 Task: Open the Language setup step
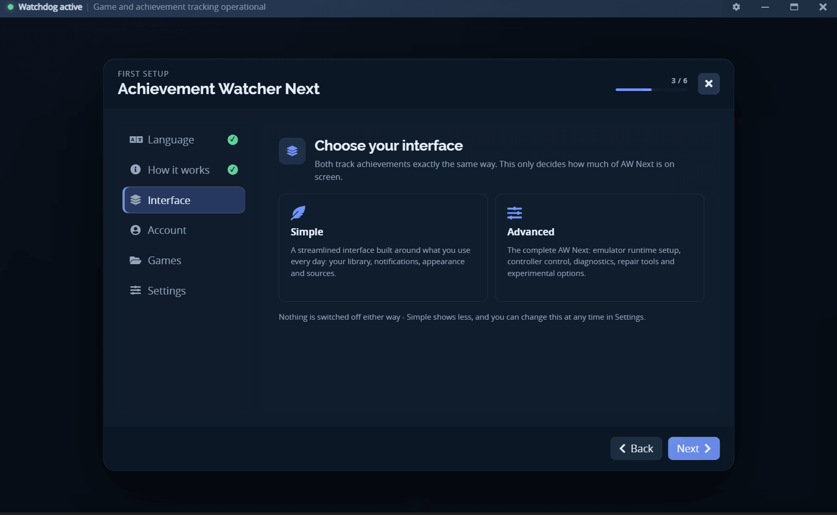click(184, 140)
